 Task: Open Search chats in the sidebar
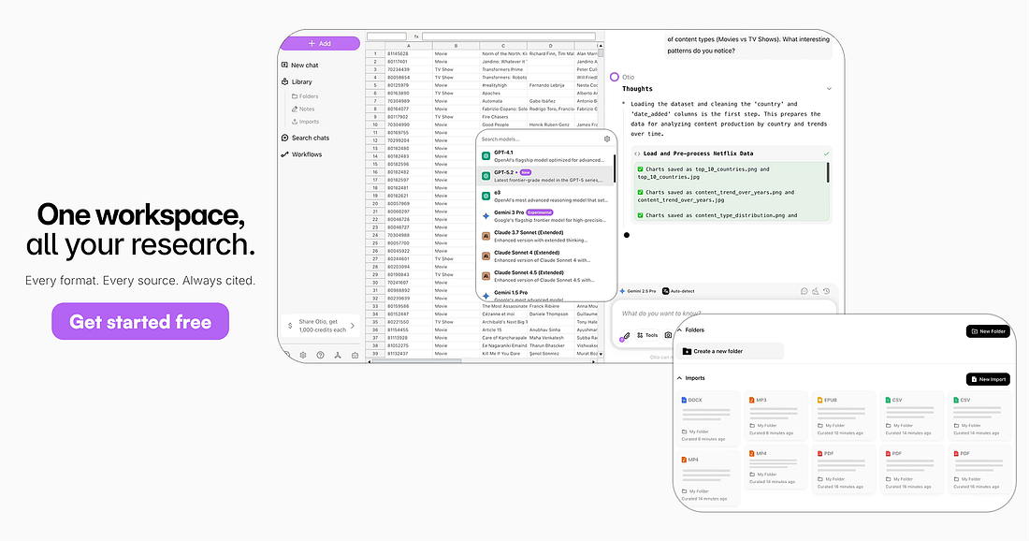[x=305, y=138]
